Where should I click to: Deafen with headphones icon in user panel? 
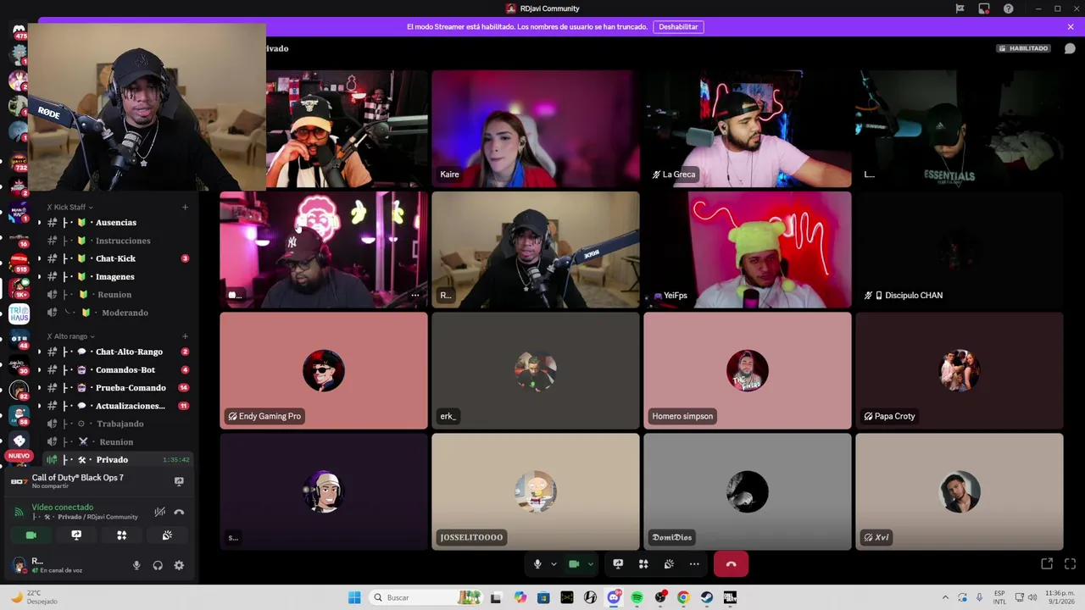click(158, 565)
